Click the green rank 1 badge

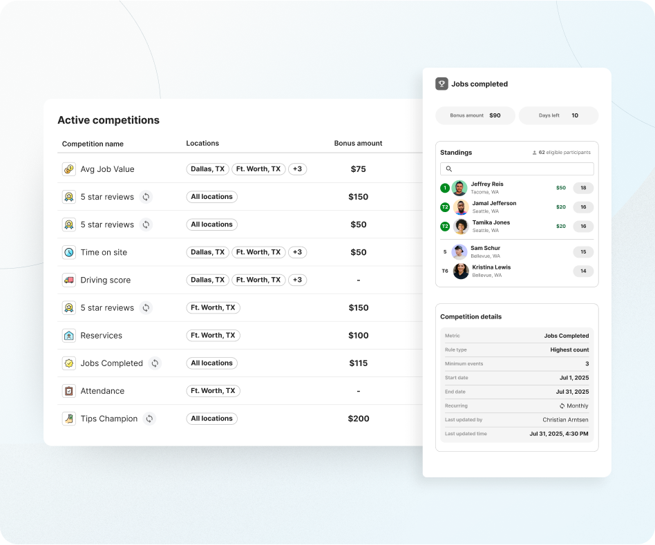(x=445, y=188)
